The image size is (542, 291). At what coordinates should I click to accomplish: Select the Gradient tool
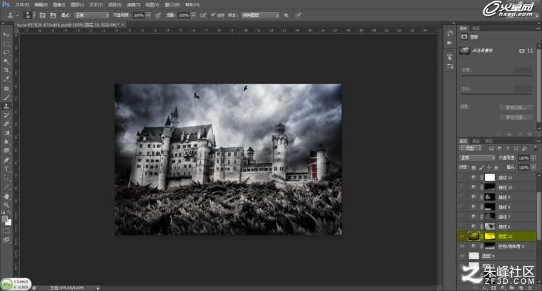[6, 133]
